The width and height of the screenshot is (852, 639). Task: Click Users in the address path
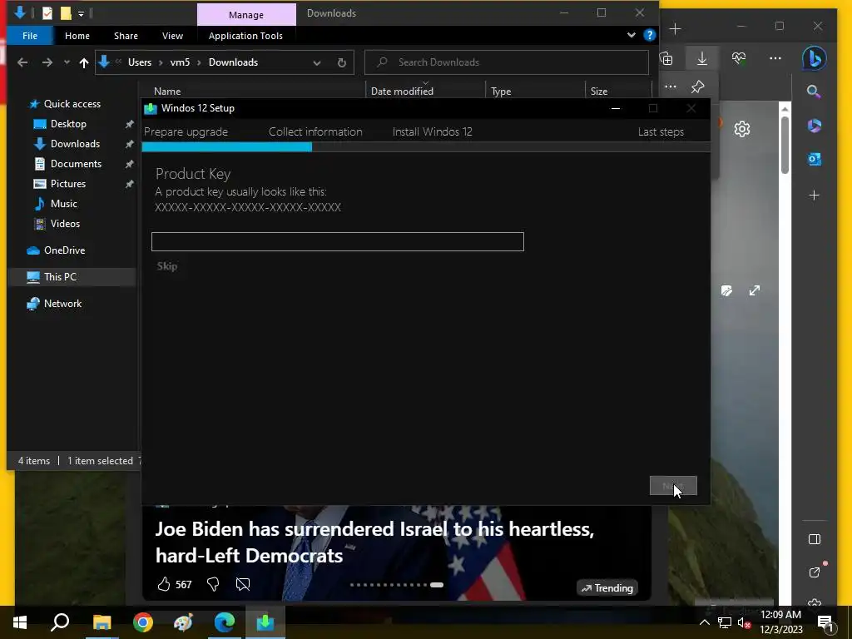(140, 62)
